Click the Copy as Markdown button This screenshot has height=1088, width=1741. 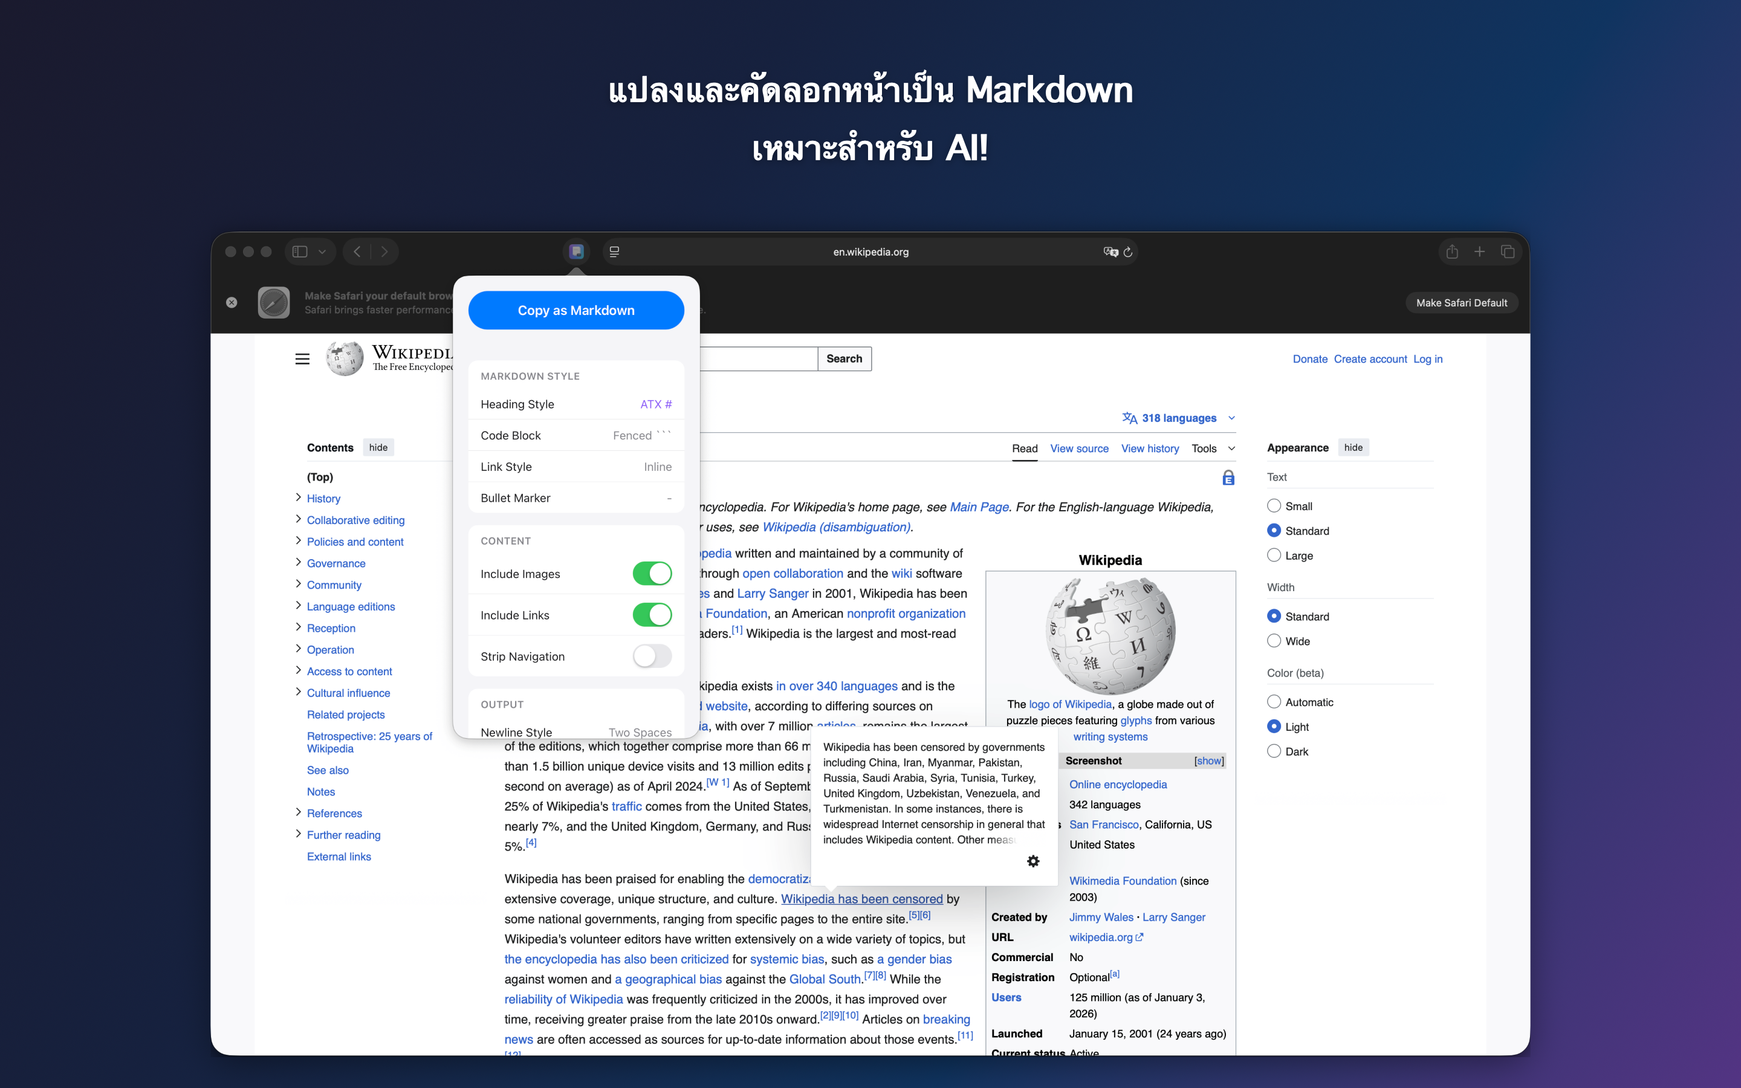(x=575, y=310)
